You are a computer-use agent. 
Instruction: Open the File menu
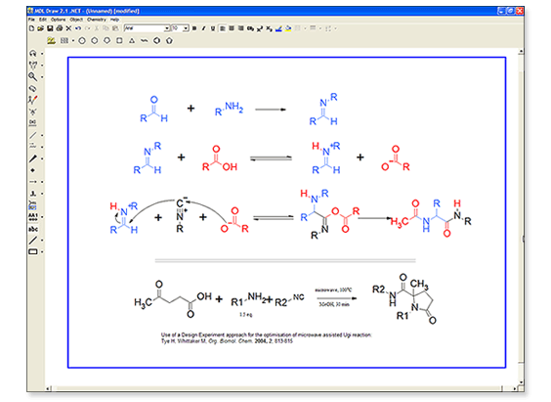31,20
